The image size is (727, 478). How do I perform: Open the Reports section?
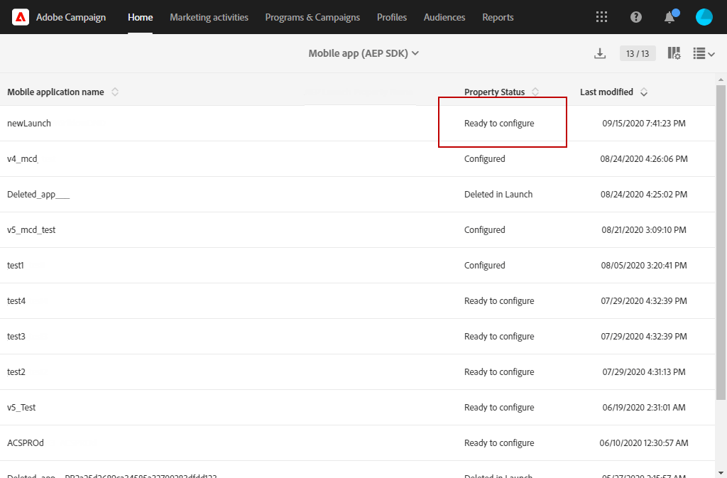click(x=498, y=17)
